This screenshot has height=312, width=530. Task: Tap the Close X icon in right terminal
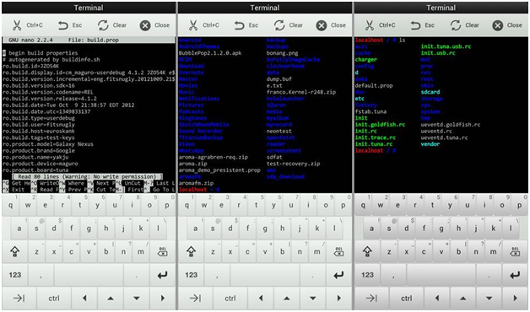(x=498, y=25)
